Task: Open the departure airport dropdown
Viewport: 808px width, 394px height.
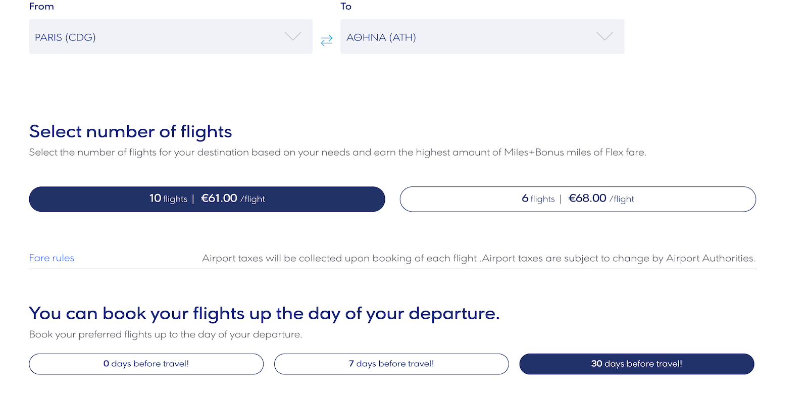Action: 171,36
